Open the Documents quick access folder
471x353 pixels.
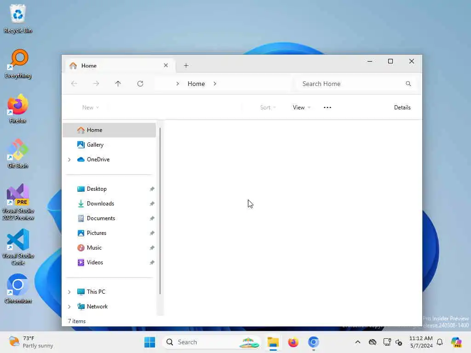pyautogui.click(x=109, y=218)
